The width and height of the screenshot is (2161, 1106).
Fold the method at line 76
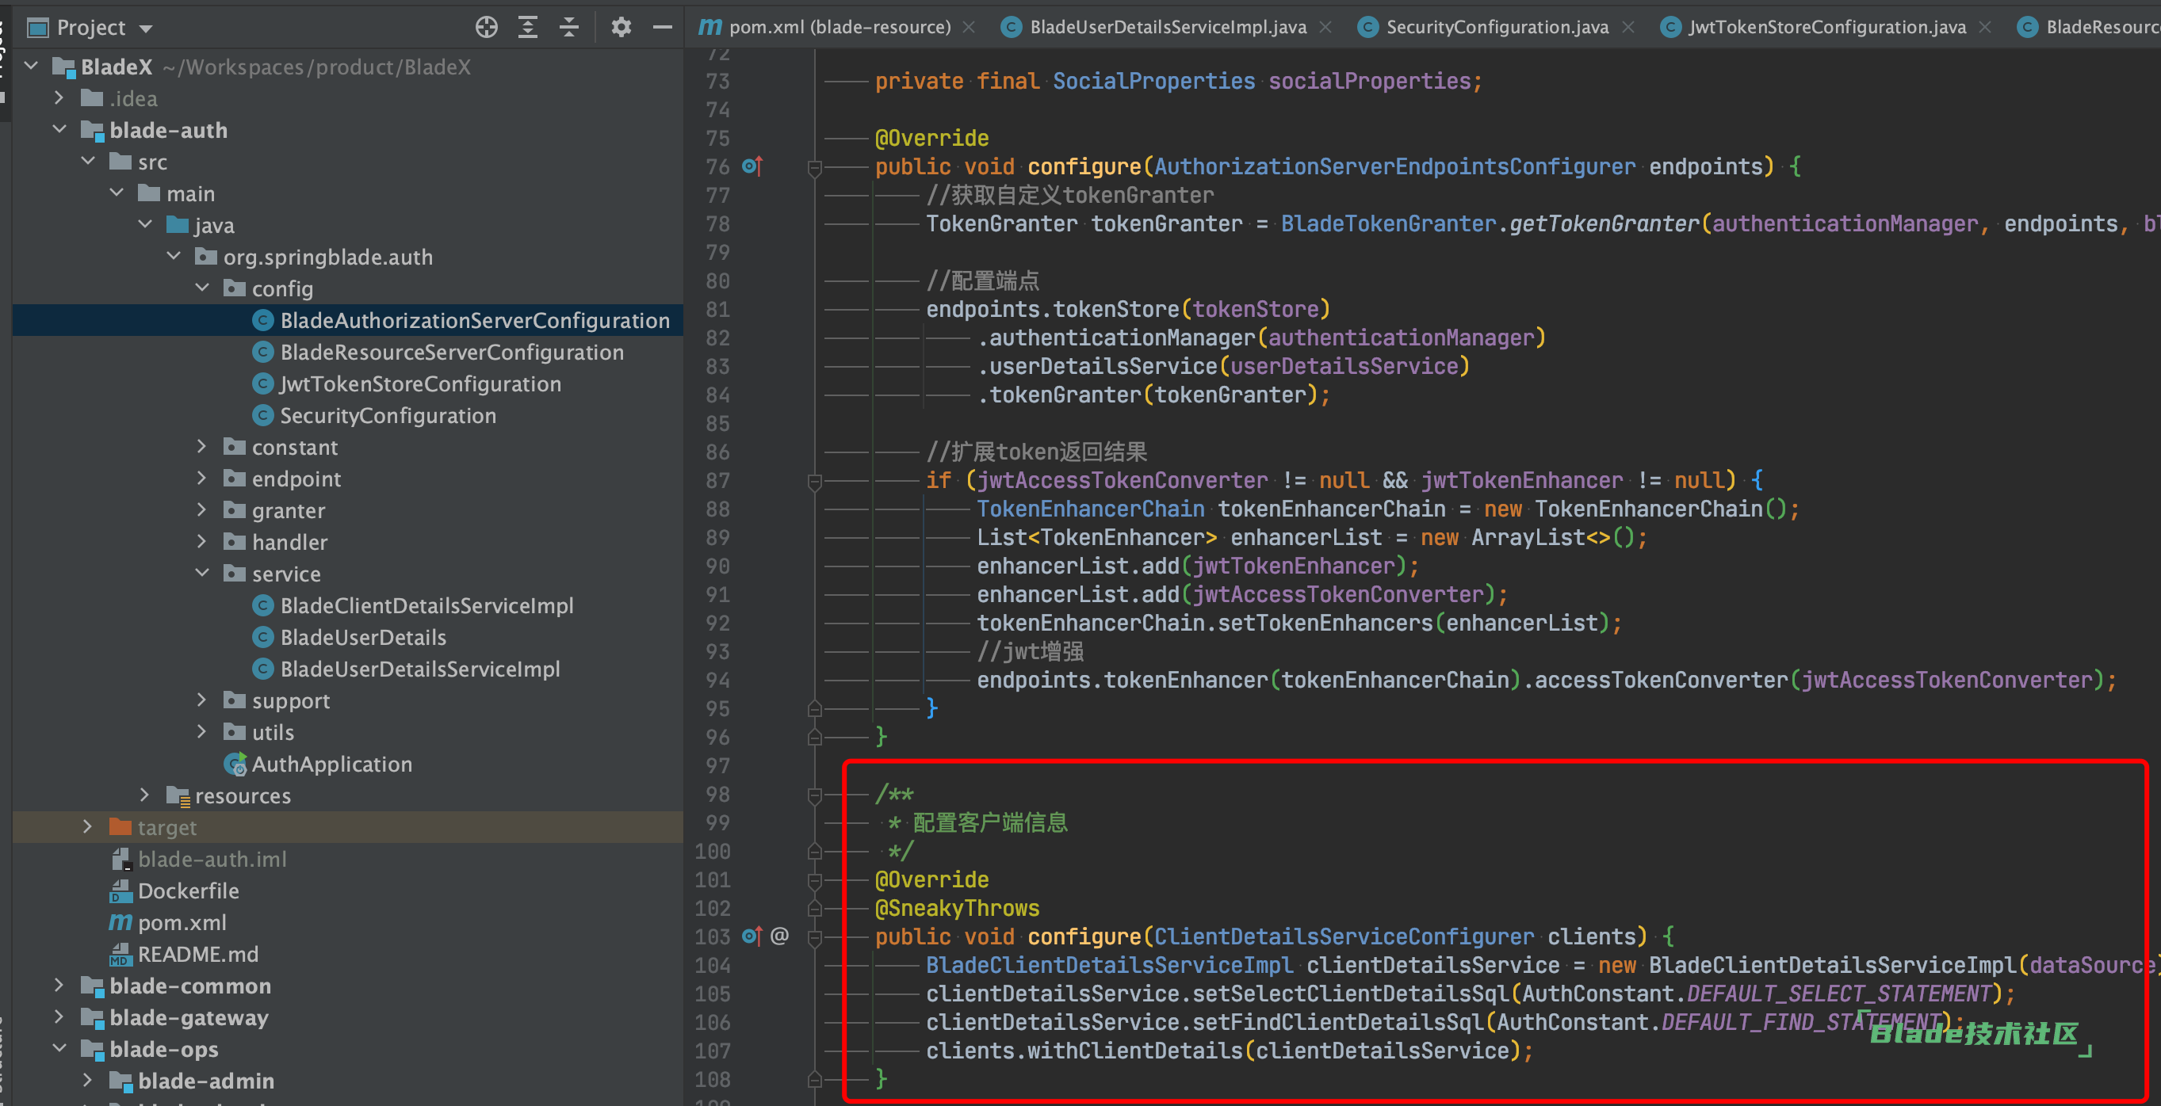813,168
